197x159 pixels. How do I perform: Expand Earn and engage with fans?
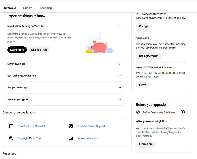coord(120,76)
